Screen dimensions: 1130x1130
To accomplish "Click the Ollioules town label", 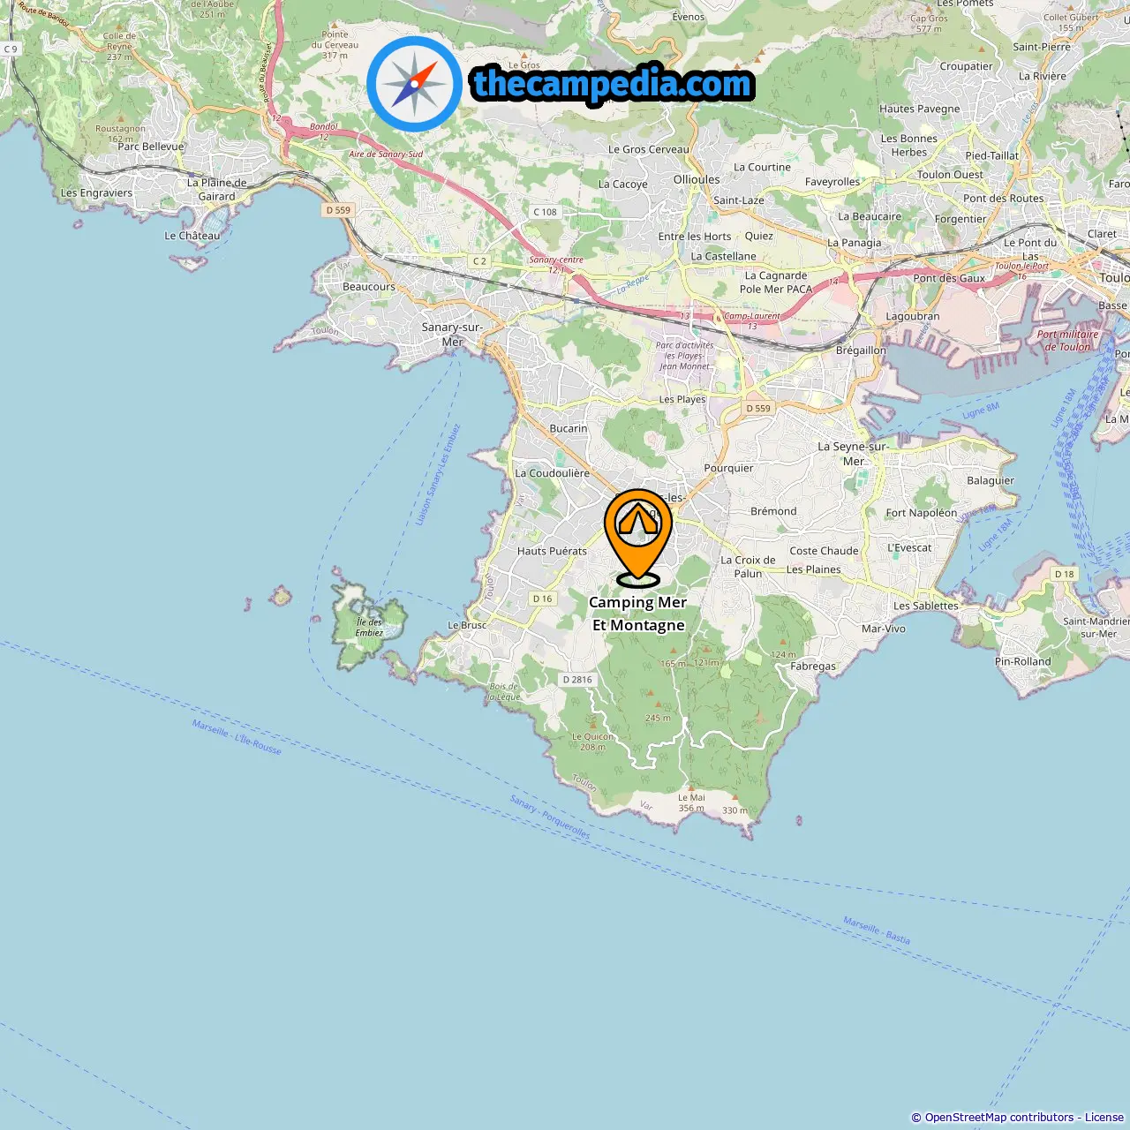I will point(697,179).
